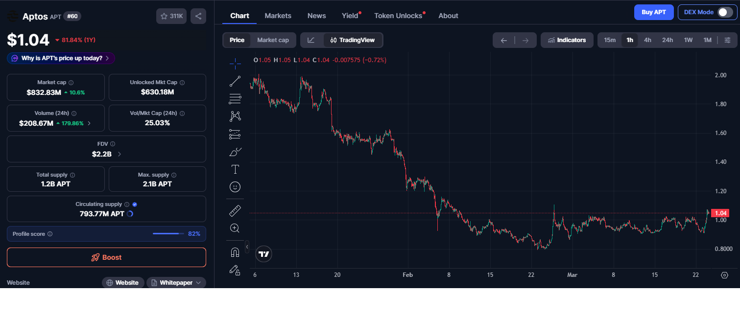Activate the chart zoom in tool

[235, 228]
